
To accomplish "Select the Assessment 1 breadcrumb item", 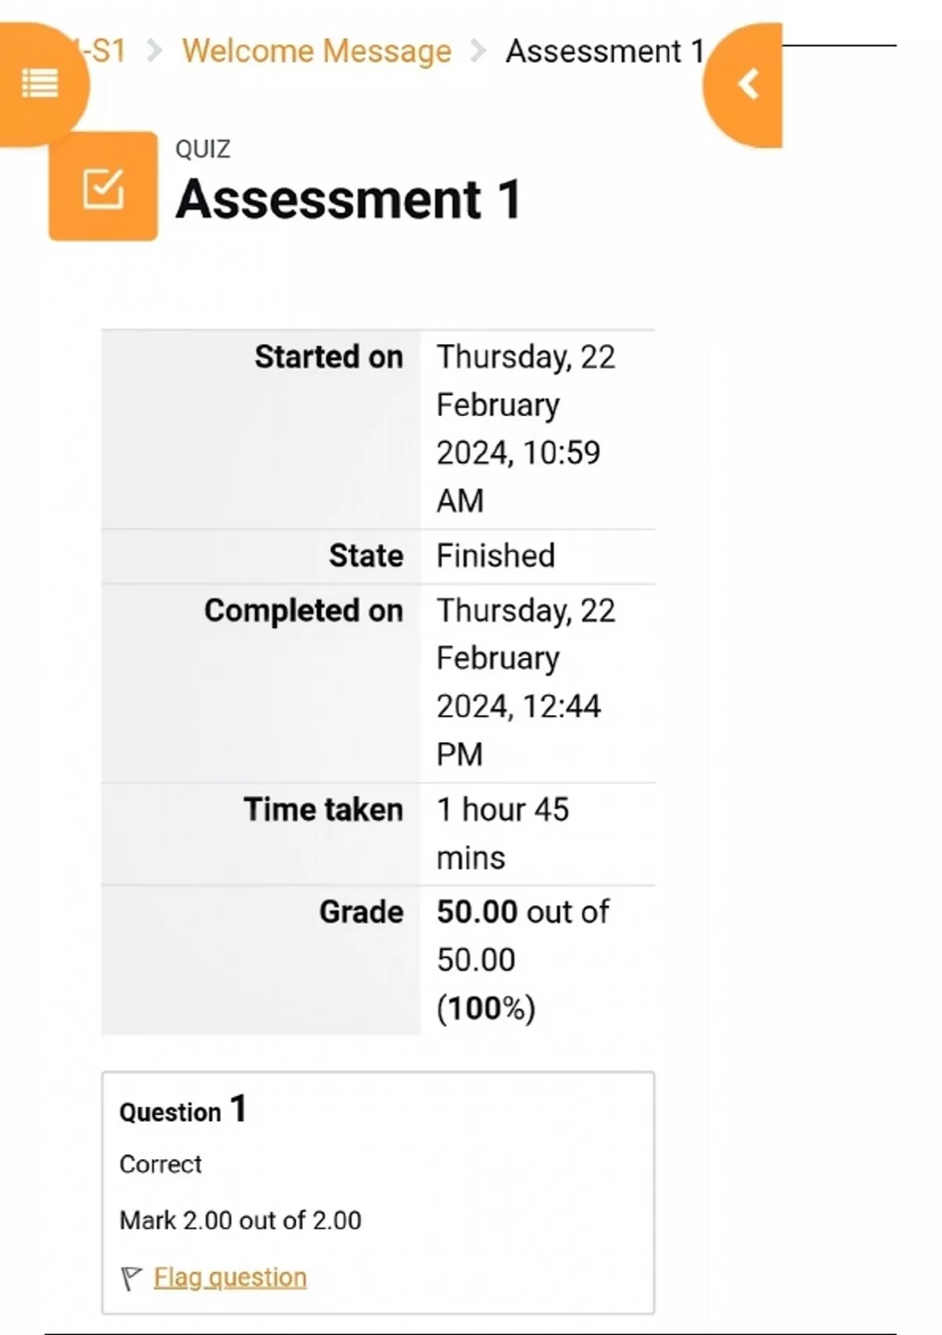I will tap(604, 52).
